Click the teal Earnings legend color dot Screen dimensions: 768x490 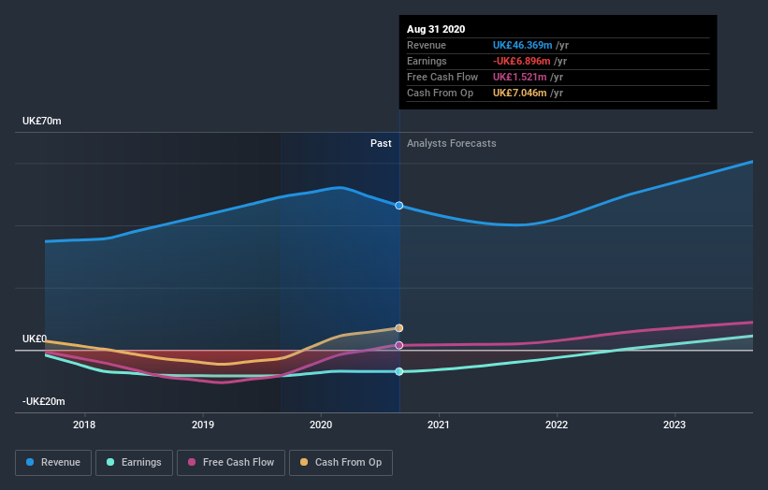click(110, 462)
